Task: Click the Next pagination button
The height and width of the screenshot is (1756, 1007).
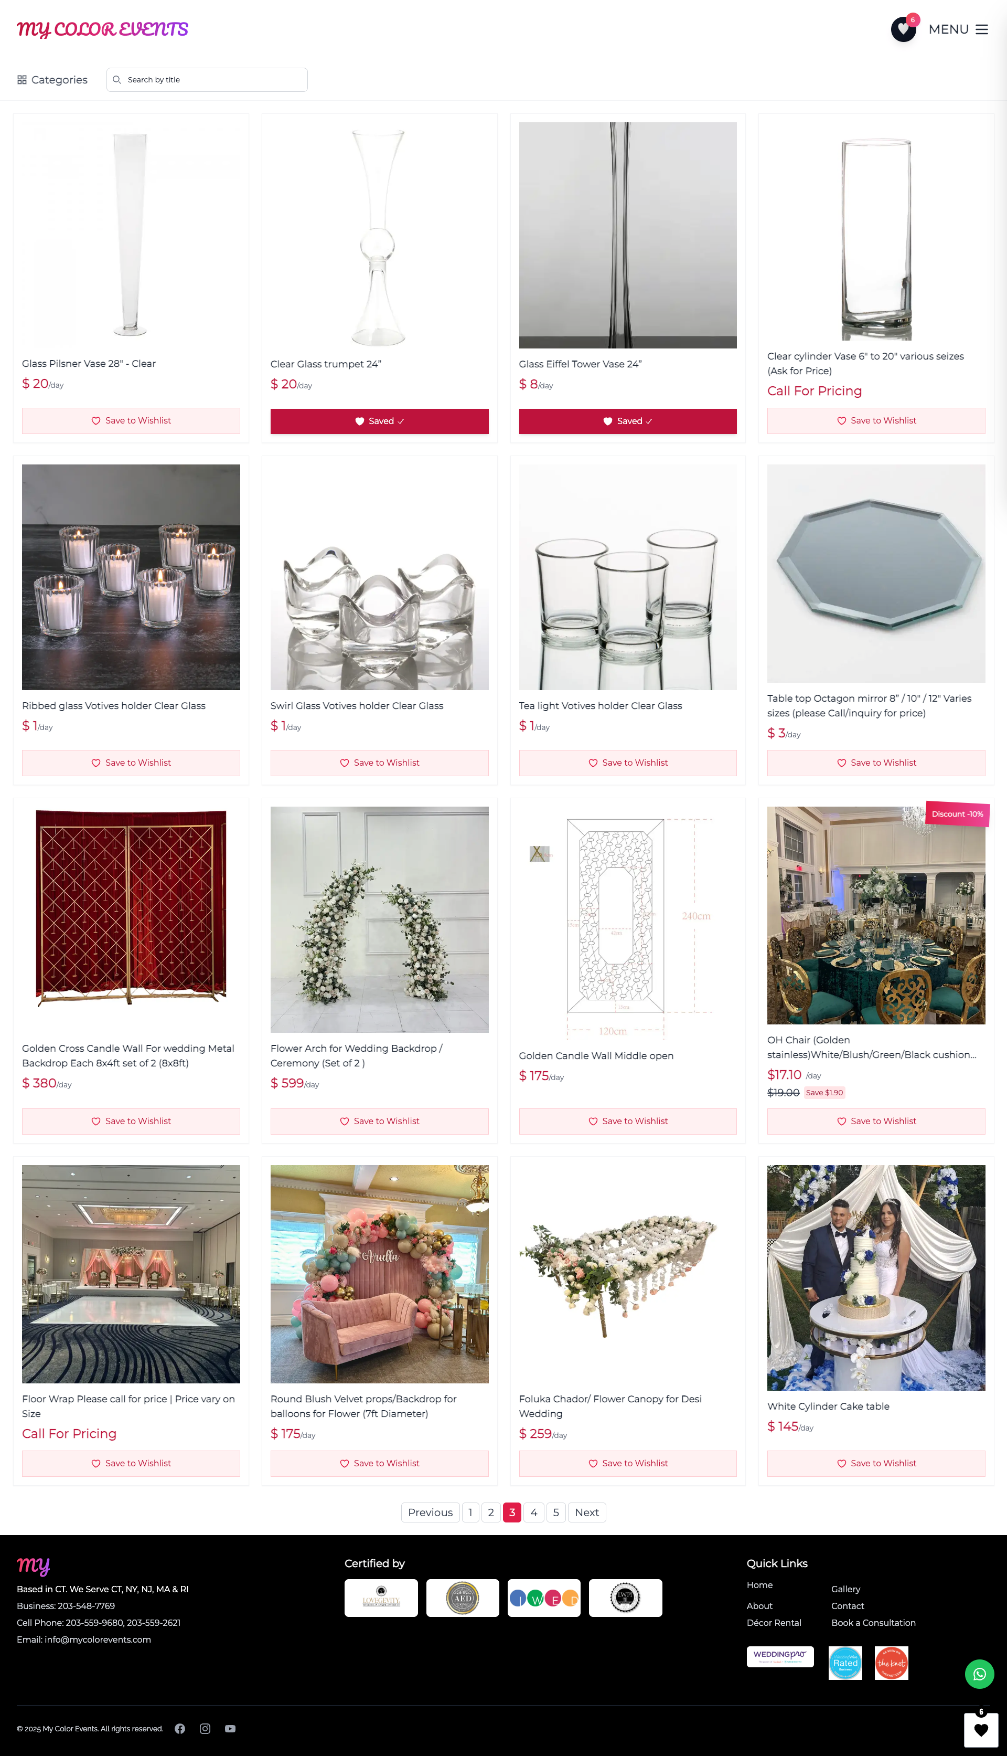Action: pos(586,1512)
